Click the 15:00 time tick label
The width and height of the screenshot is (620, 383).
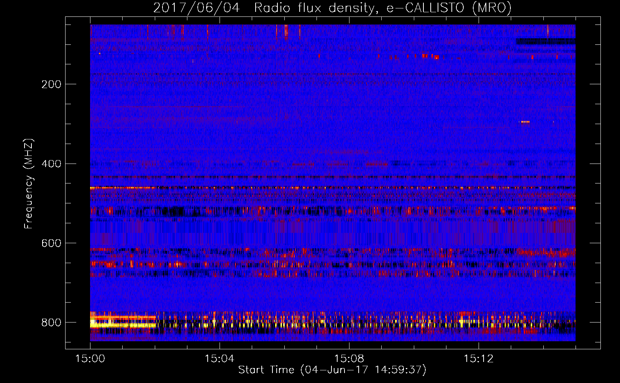click(x=90, y=359)
